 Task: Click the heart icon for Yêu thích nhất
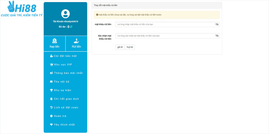[51, 125]
